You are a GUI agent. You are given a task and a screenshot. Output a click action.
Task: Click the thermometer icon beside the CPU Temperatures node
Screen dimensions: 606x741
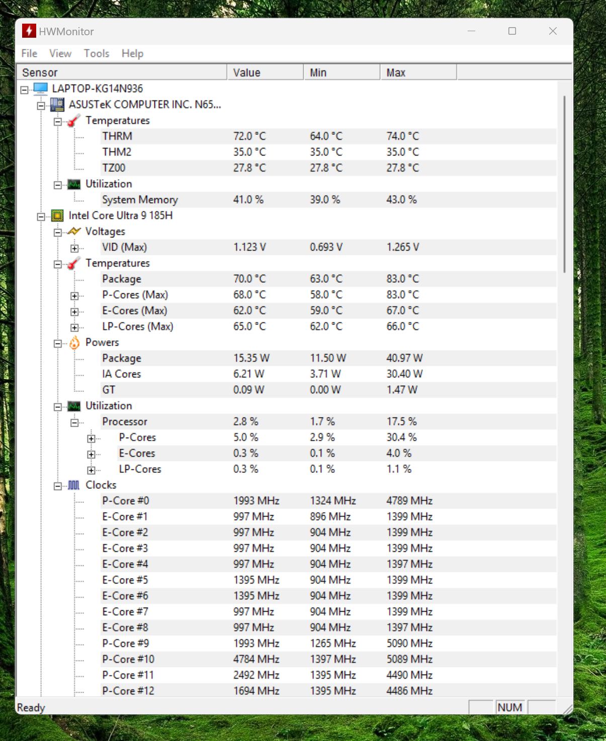(74, 263)
